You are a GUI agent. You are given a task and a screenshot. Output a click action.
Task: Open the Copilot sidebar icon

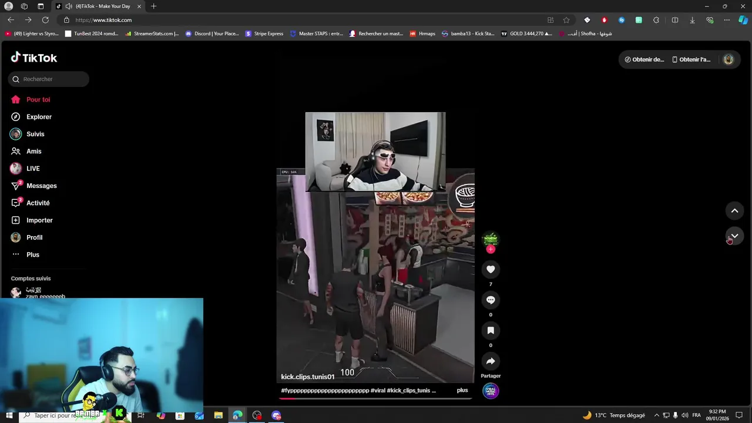point(743,20)
